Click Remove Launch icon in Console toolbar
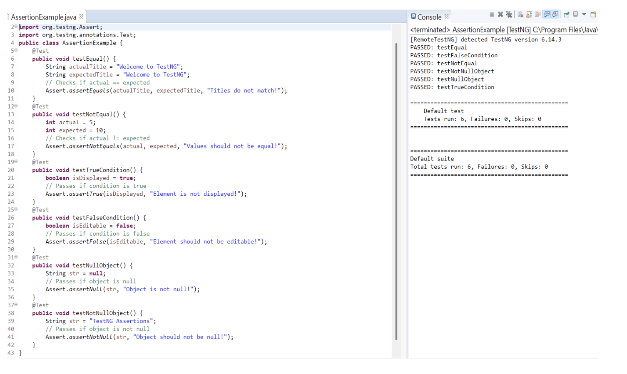 coord(500,15)
